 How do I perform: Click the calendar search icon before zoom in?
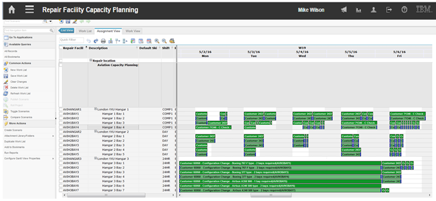tap(149, 41)
